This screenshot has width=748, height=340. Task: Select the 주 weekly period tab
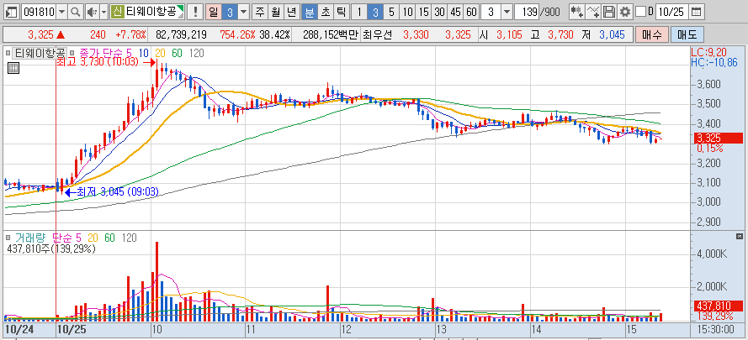[259, 12]
